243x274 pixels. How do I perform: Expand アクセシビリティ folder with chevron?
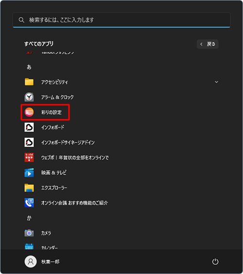pyautogui.click(x=217, y=82)
